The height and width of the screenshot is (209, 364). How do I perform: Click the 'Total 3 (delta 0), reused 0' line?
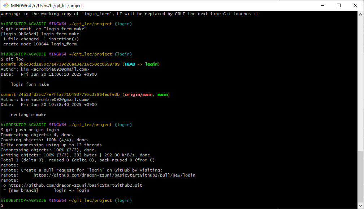click(x=78, y=160)
